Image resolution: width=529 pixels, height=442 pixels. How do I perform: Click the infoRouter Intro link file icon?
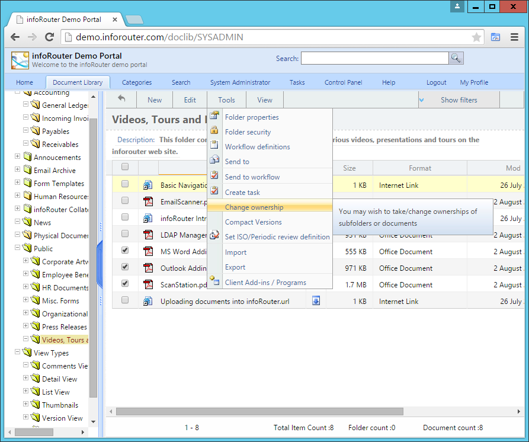coord(148,218)
